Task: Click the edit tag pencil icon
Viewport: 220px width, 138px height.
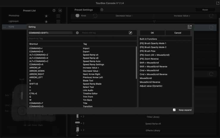Action: click(x=131, y=33)
